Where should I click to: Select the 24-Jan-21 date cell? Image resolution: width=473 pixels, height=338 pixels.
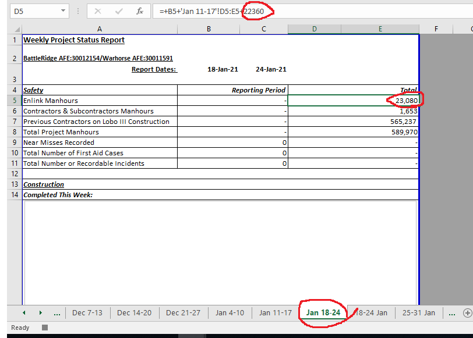click(x=271, y=69)
